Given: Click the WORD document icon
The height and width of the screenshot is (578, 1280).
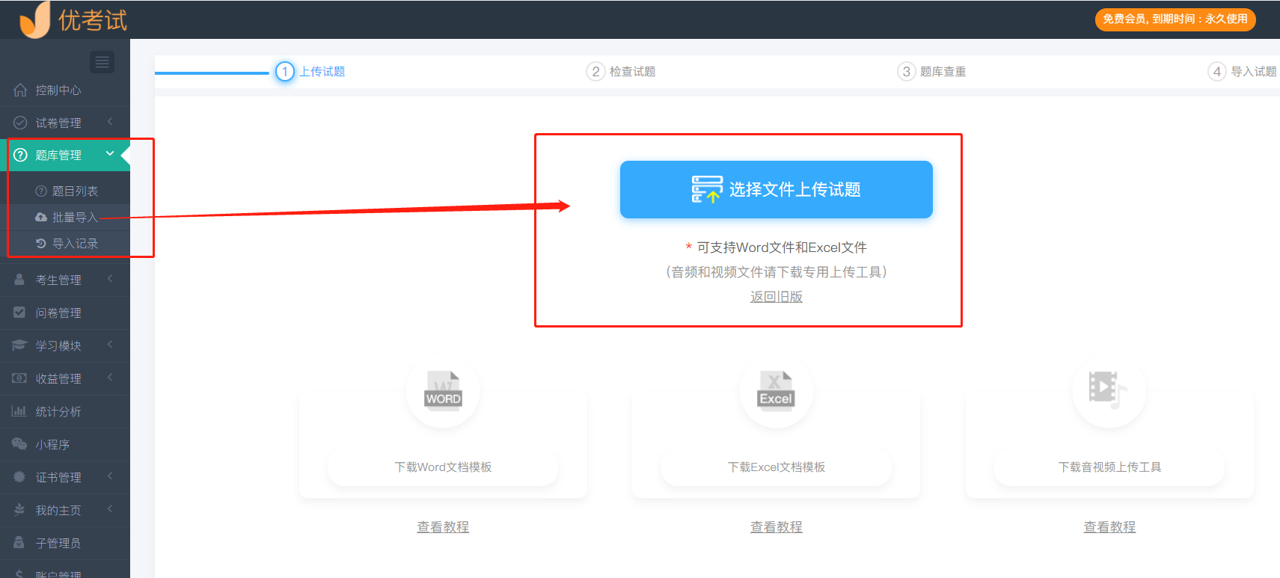Looking at the screenshot, I should coord(443,390).
